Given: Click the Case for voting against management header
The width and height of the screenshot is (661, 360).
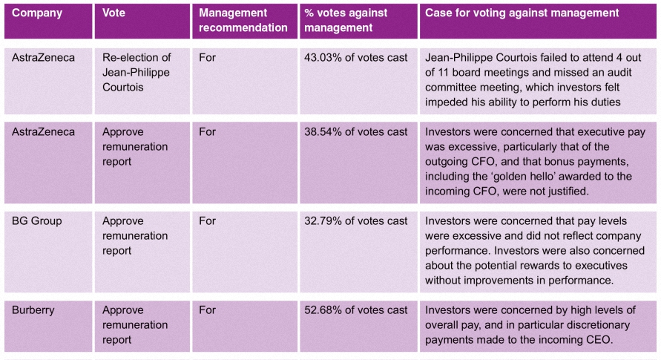Looking at the screenshot, I should tap(538, 21).
